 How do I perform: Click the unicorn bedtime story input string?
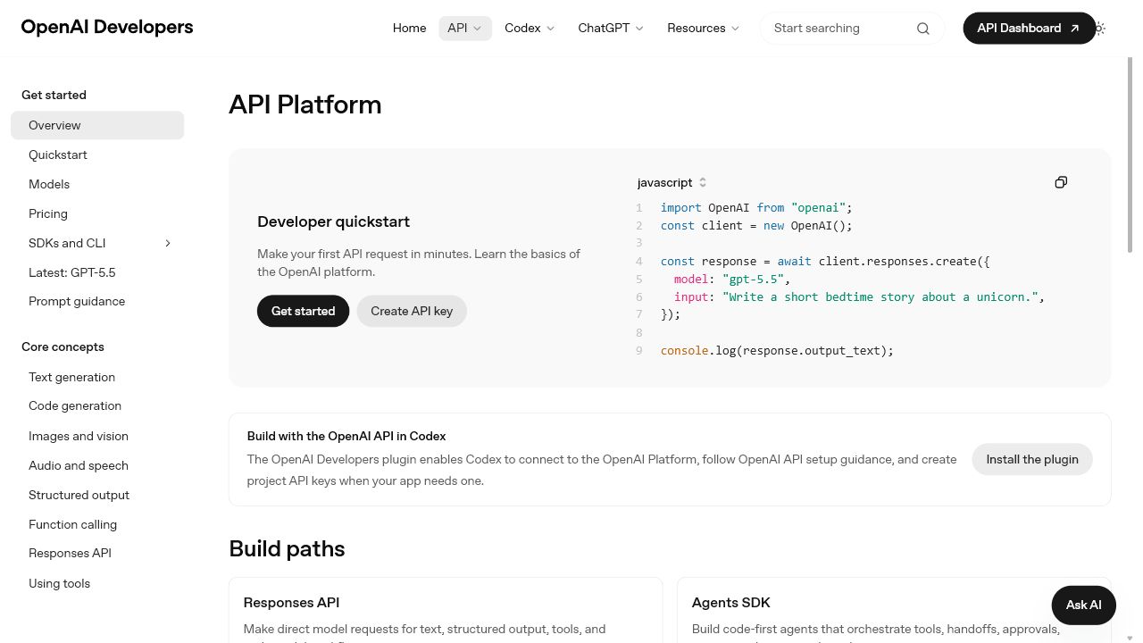[x=880, y=296]
